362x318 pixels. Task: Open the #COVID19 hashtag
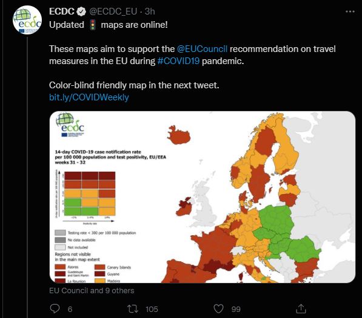tap(178, 61)
